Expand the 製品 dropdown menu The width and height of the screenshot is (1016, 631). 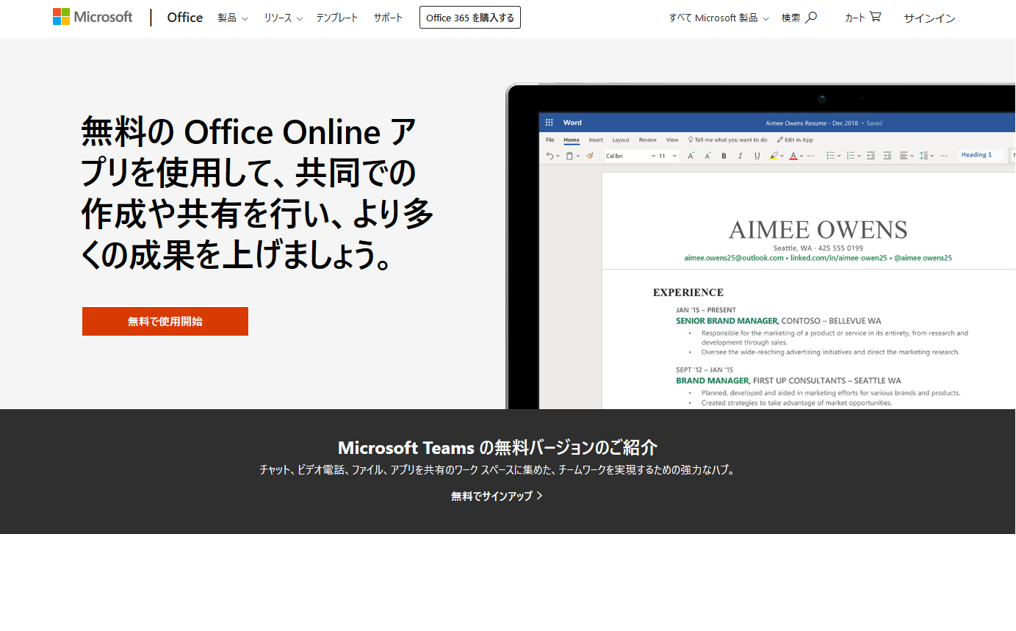(x=232, y=18)
